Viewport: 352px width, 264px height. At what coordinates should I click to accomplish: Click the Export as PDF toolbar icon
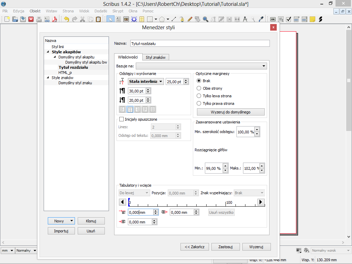(x=54, y=19)
